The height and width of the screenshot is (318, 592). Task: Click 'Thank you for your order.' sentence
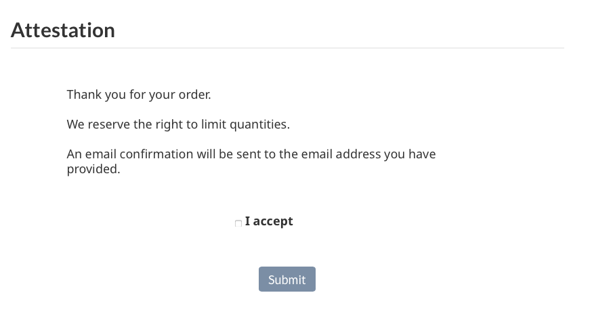point(139,95)
